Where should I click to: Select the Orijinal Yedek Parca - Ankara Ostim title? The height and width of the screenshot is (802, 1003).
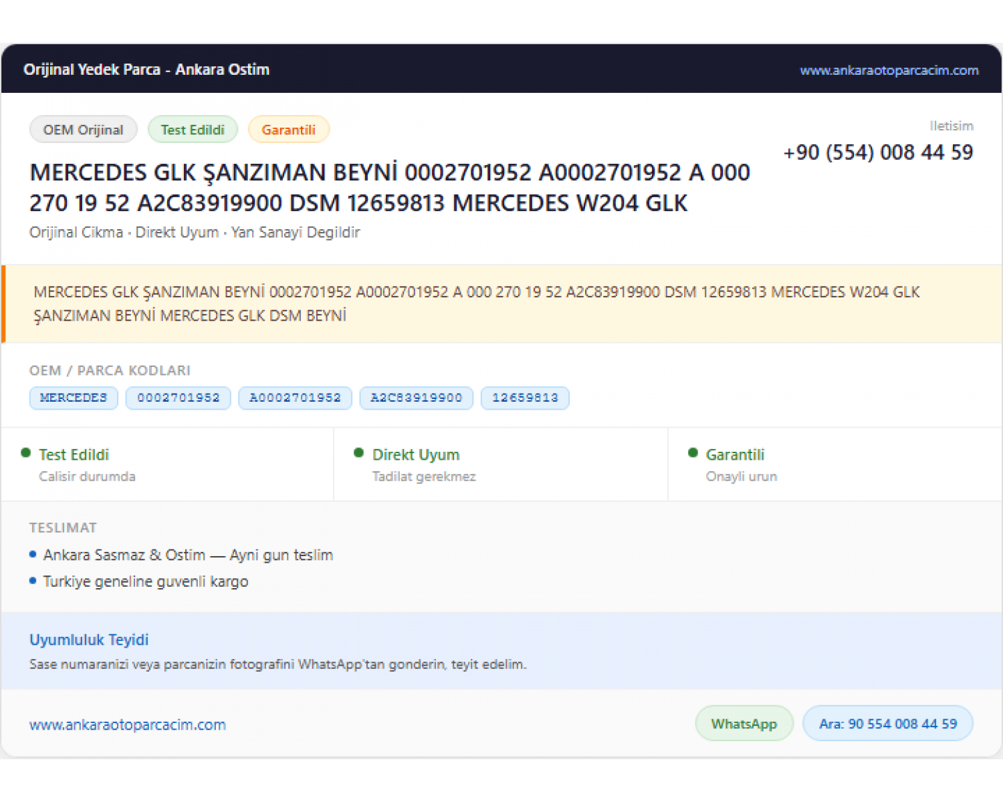(146, 70)
